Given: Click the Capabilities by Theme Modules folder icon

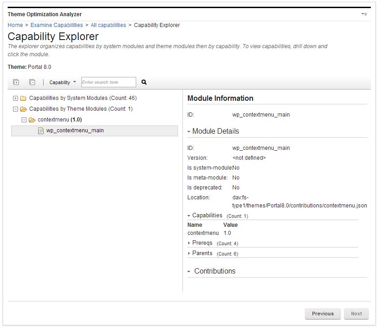Looking at the screenshot, I should [x=23, y=109].
